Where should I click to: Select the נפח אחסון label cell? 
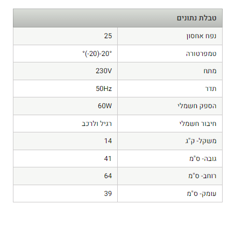(170, 36)
